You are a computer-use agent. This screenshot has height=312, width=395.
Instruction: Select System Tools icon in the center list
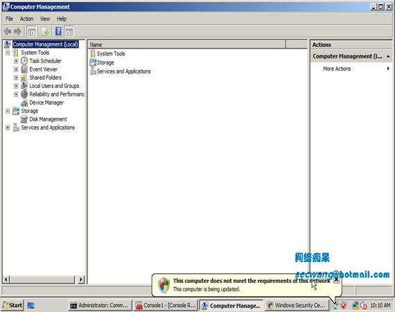93,53
